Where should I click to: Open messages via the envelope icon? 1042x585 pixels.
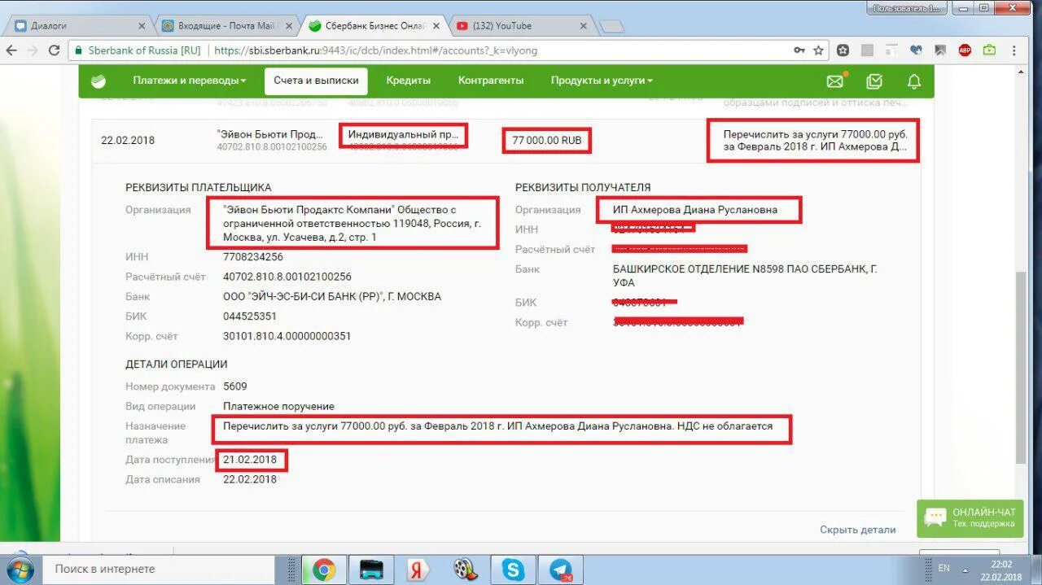point(835,81)
